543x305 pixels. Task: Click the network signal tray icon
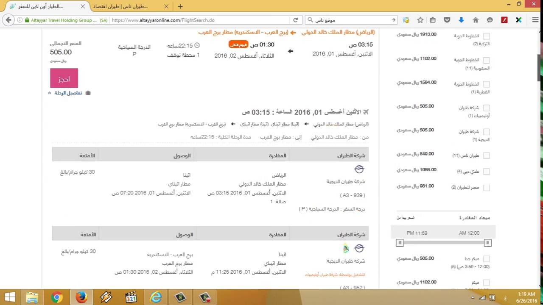click(483, 297)
